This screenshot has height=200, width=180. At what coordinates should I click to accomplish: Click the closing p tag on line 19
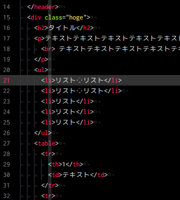[41, 59]
